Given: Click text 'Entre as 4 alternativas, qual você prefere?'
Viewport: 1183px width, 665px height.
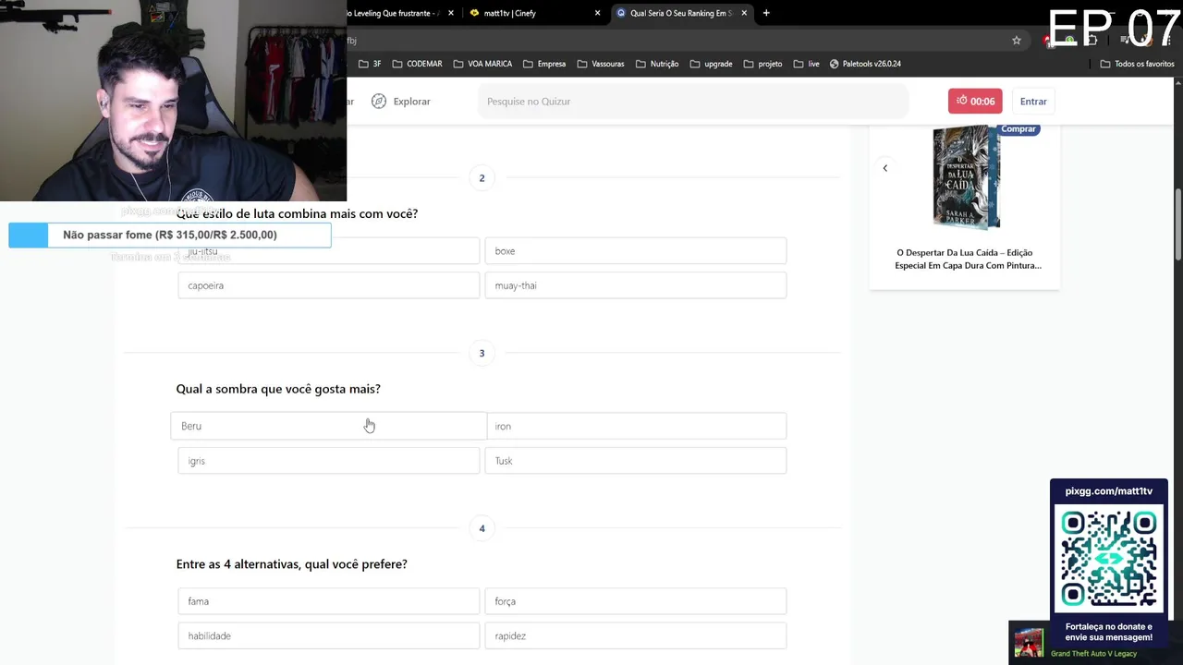Looking at the screenshot, I should pos(291,564).
